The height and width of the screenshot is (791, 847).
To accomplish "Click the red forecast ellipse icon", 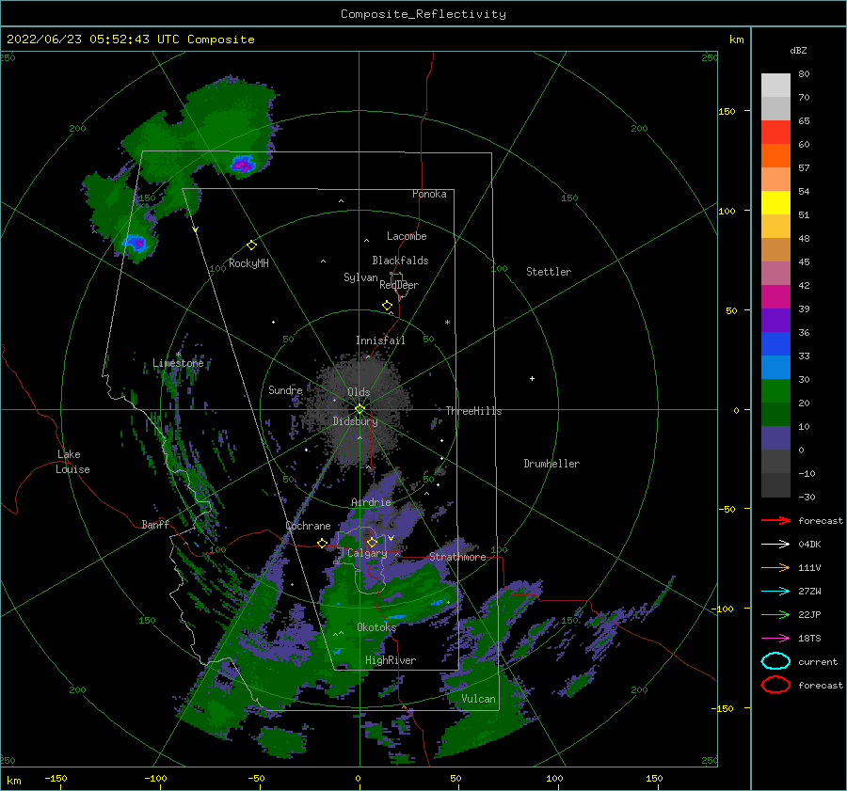I will click(775, 685).
